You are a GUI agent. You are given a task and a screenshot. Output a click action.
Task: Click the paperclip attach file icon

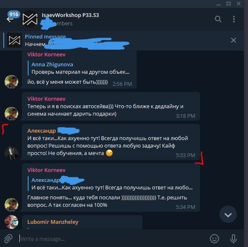pos(8,239)
